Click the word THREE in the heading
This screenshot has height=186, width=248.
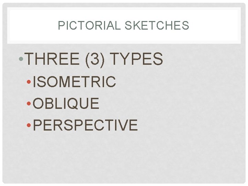(x=52, y=60)
